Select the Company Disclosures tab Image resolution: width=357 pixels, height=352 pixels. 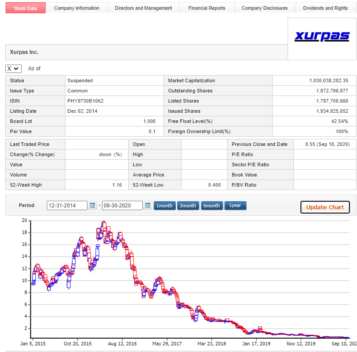coord(265,8)
